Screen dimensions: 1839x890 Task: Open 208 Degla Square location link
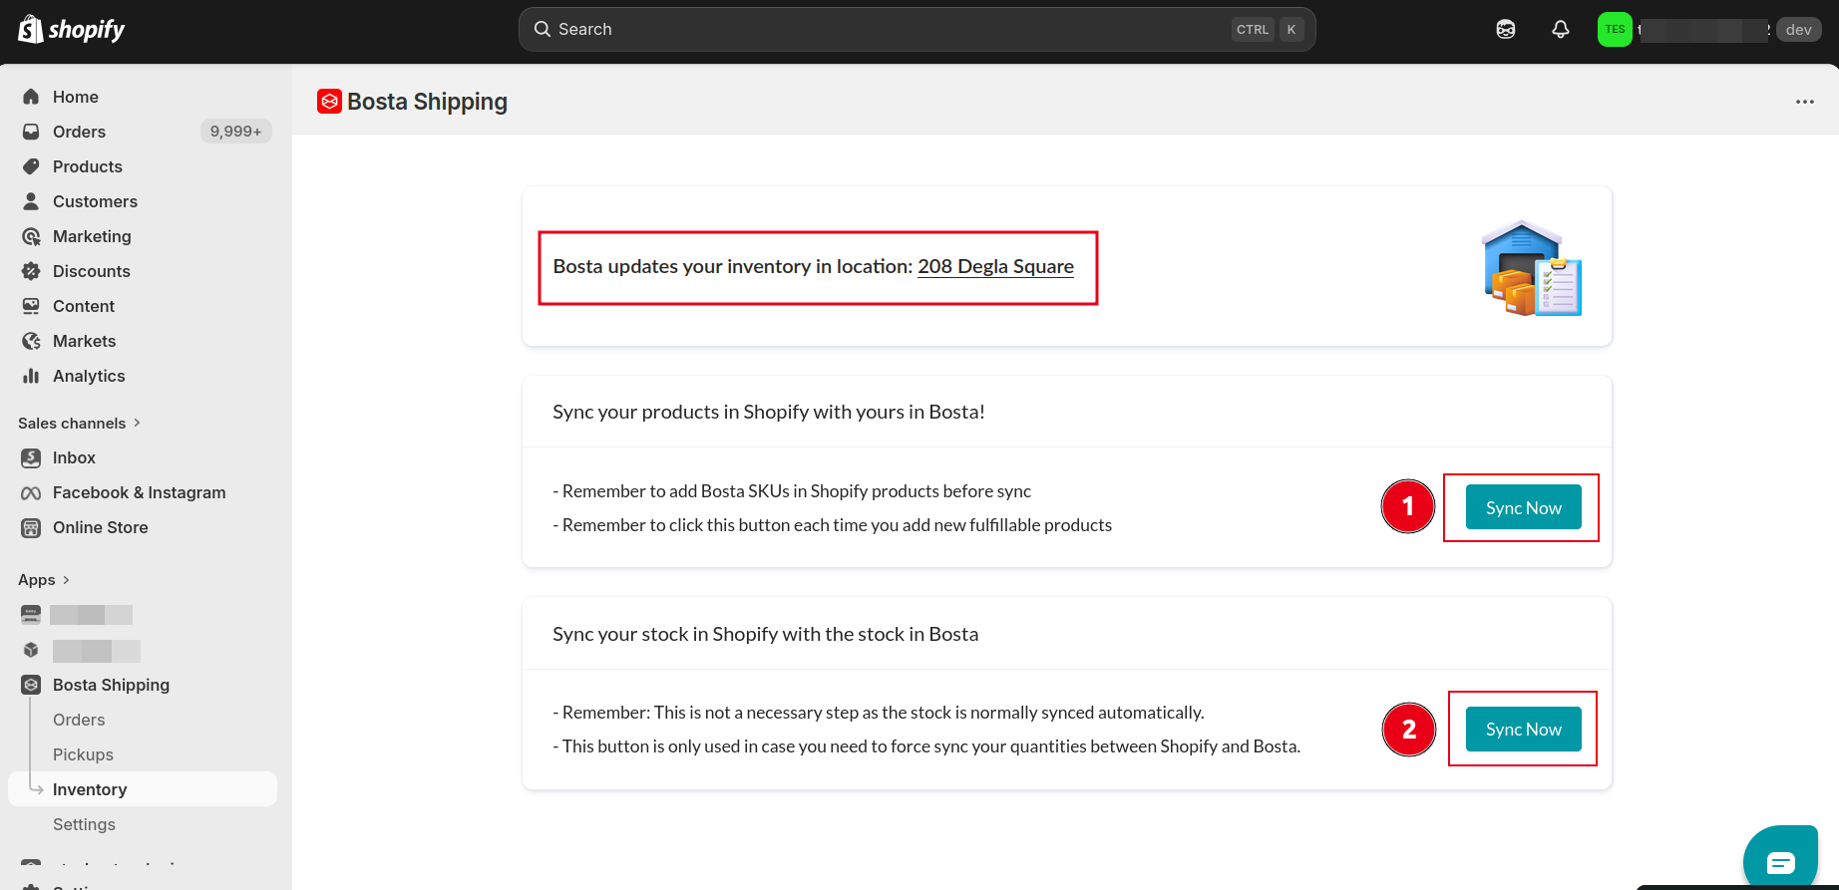pyautogui.click(x=995, y=266)
